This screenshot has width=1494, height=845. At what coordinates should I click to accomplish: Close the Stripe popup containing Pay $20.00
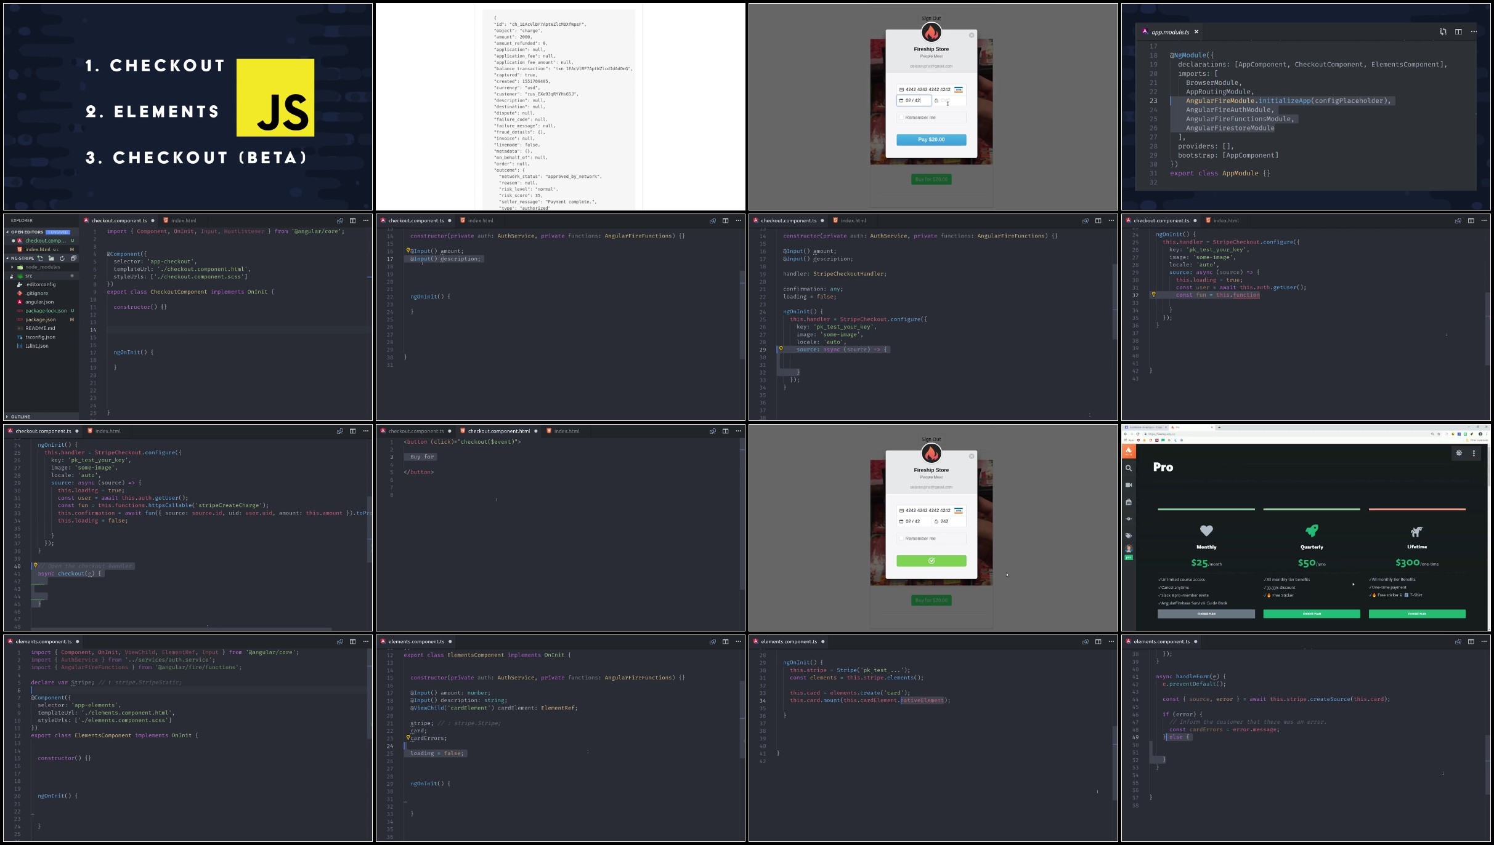(972, 35)
